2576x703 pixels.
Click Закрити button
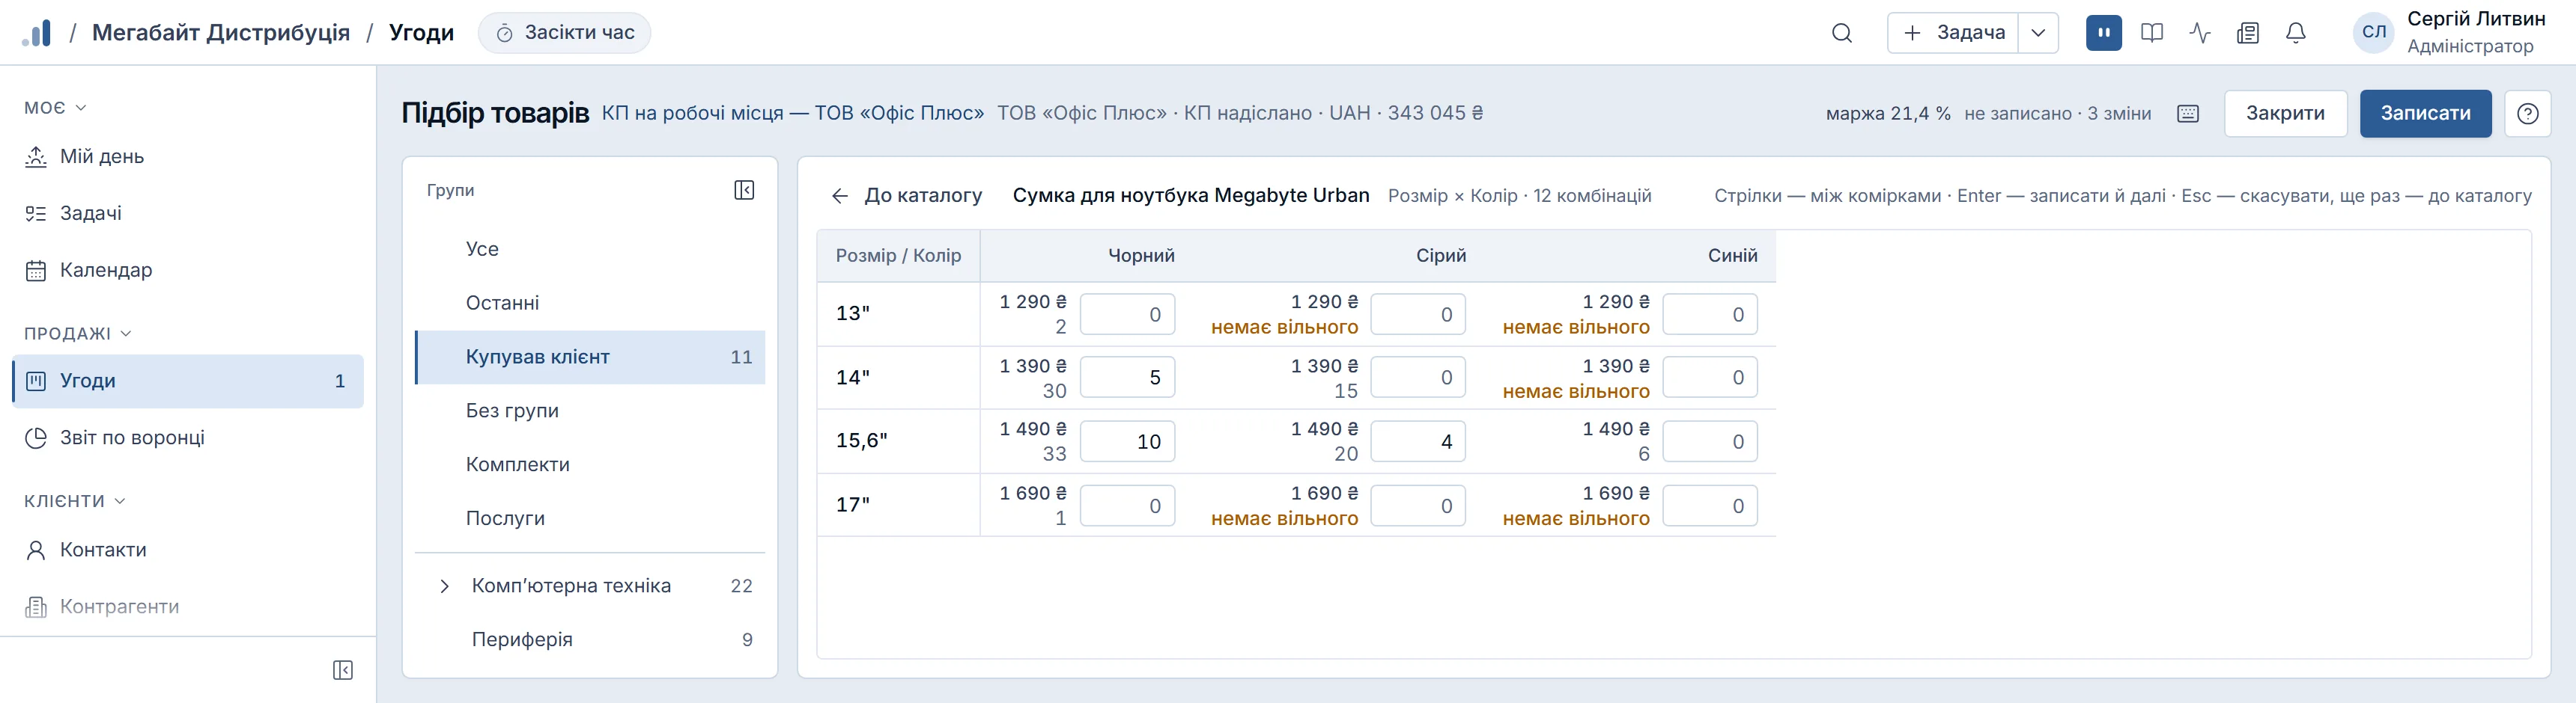[2285, 114]
